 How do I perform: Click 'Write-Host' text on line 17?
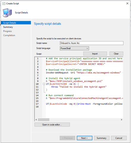[84, 104]
